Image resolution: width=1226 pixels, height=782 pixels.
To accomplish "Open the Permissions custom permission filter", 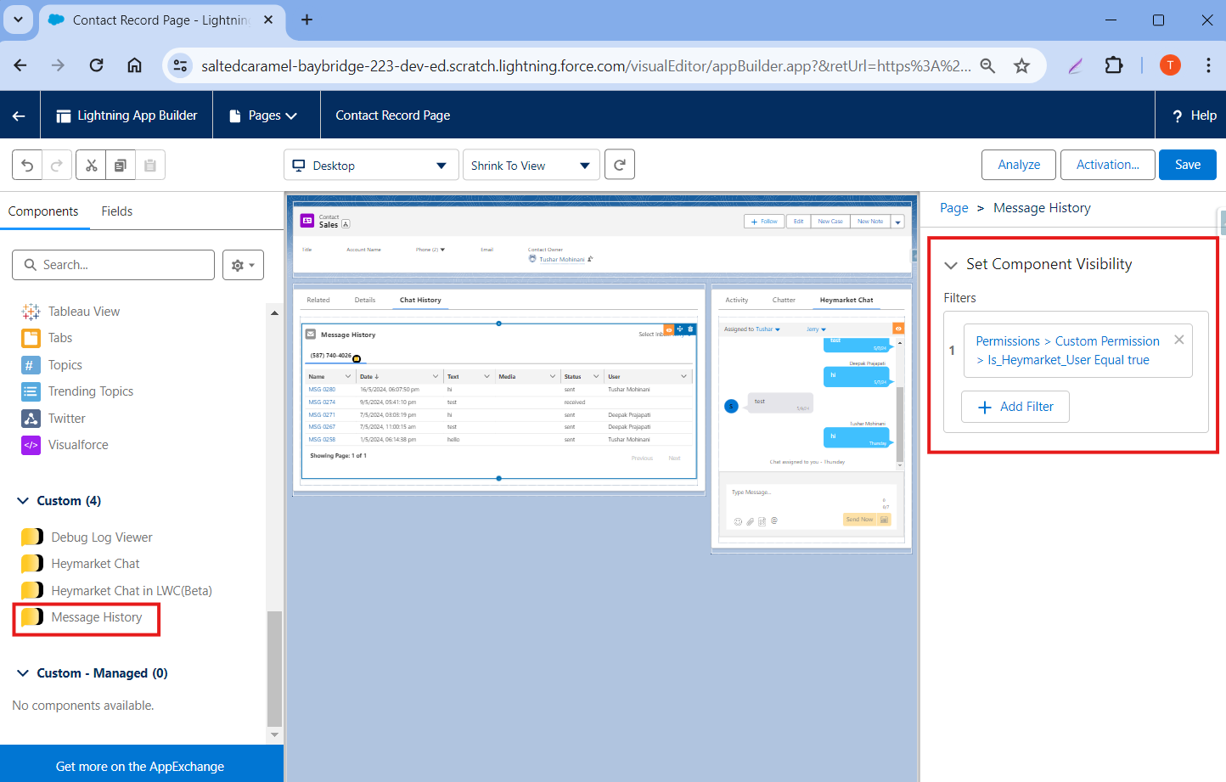I will pyautogui.click(x=1068, y=351).
